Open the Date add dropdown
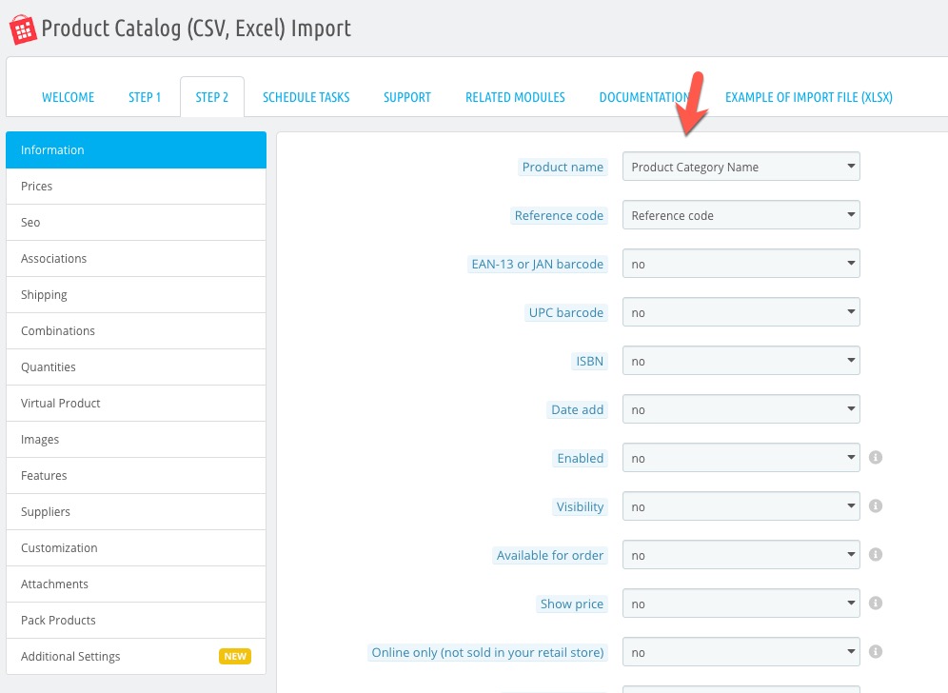The height and width of the screenshot is (693, 948). click(x=741, y=409)
